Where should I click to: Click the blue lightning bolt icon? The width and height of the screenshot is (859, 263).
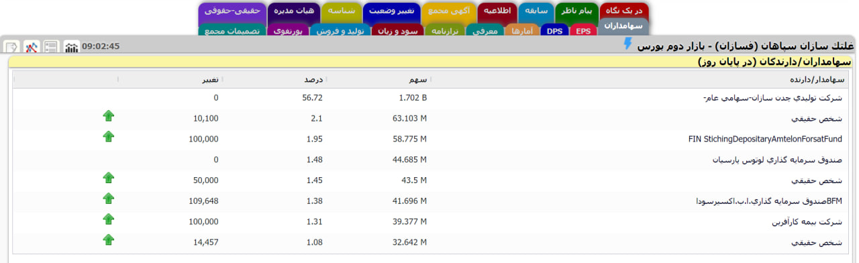coord(628,44)
